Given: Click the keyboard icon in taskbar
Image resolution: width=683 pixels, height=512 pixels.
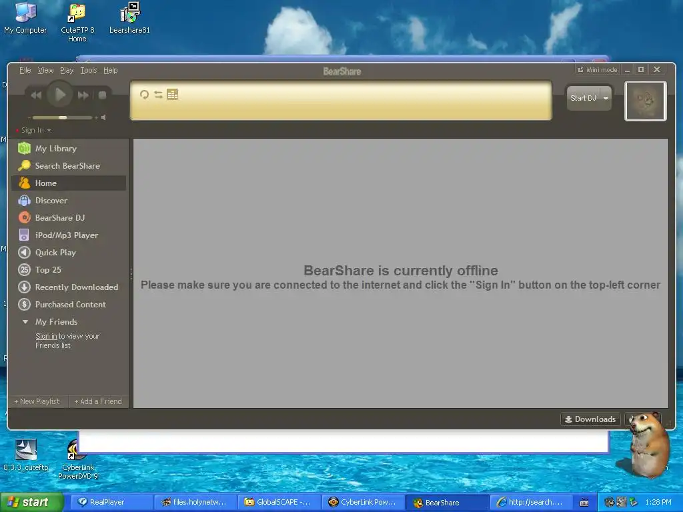Looking at the screenshot, I should (584, 503).
